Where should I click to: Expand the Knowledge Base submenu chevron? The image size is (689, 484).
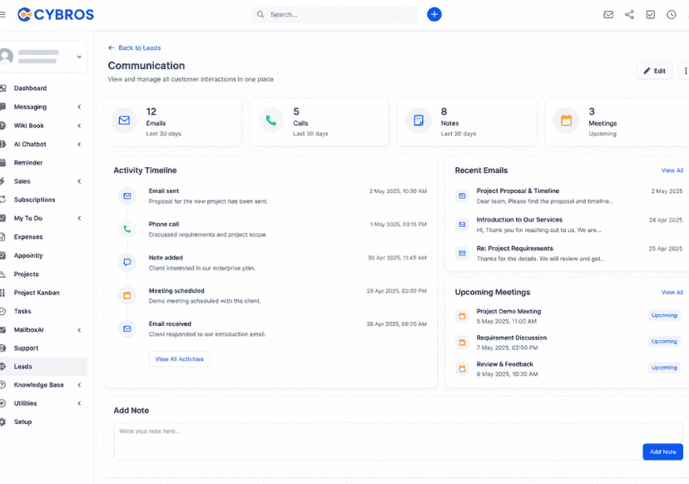pos(79,385)
